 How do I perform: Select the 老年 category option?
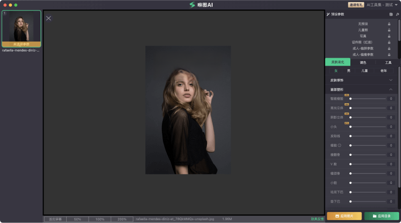tap(384, 71)
